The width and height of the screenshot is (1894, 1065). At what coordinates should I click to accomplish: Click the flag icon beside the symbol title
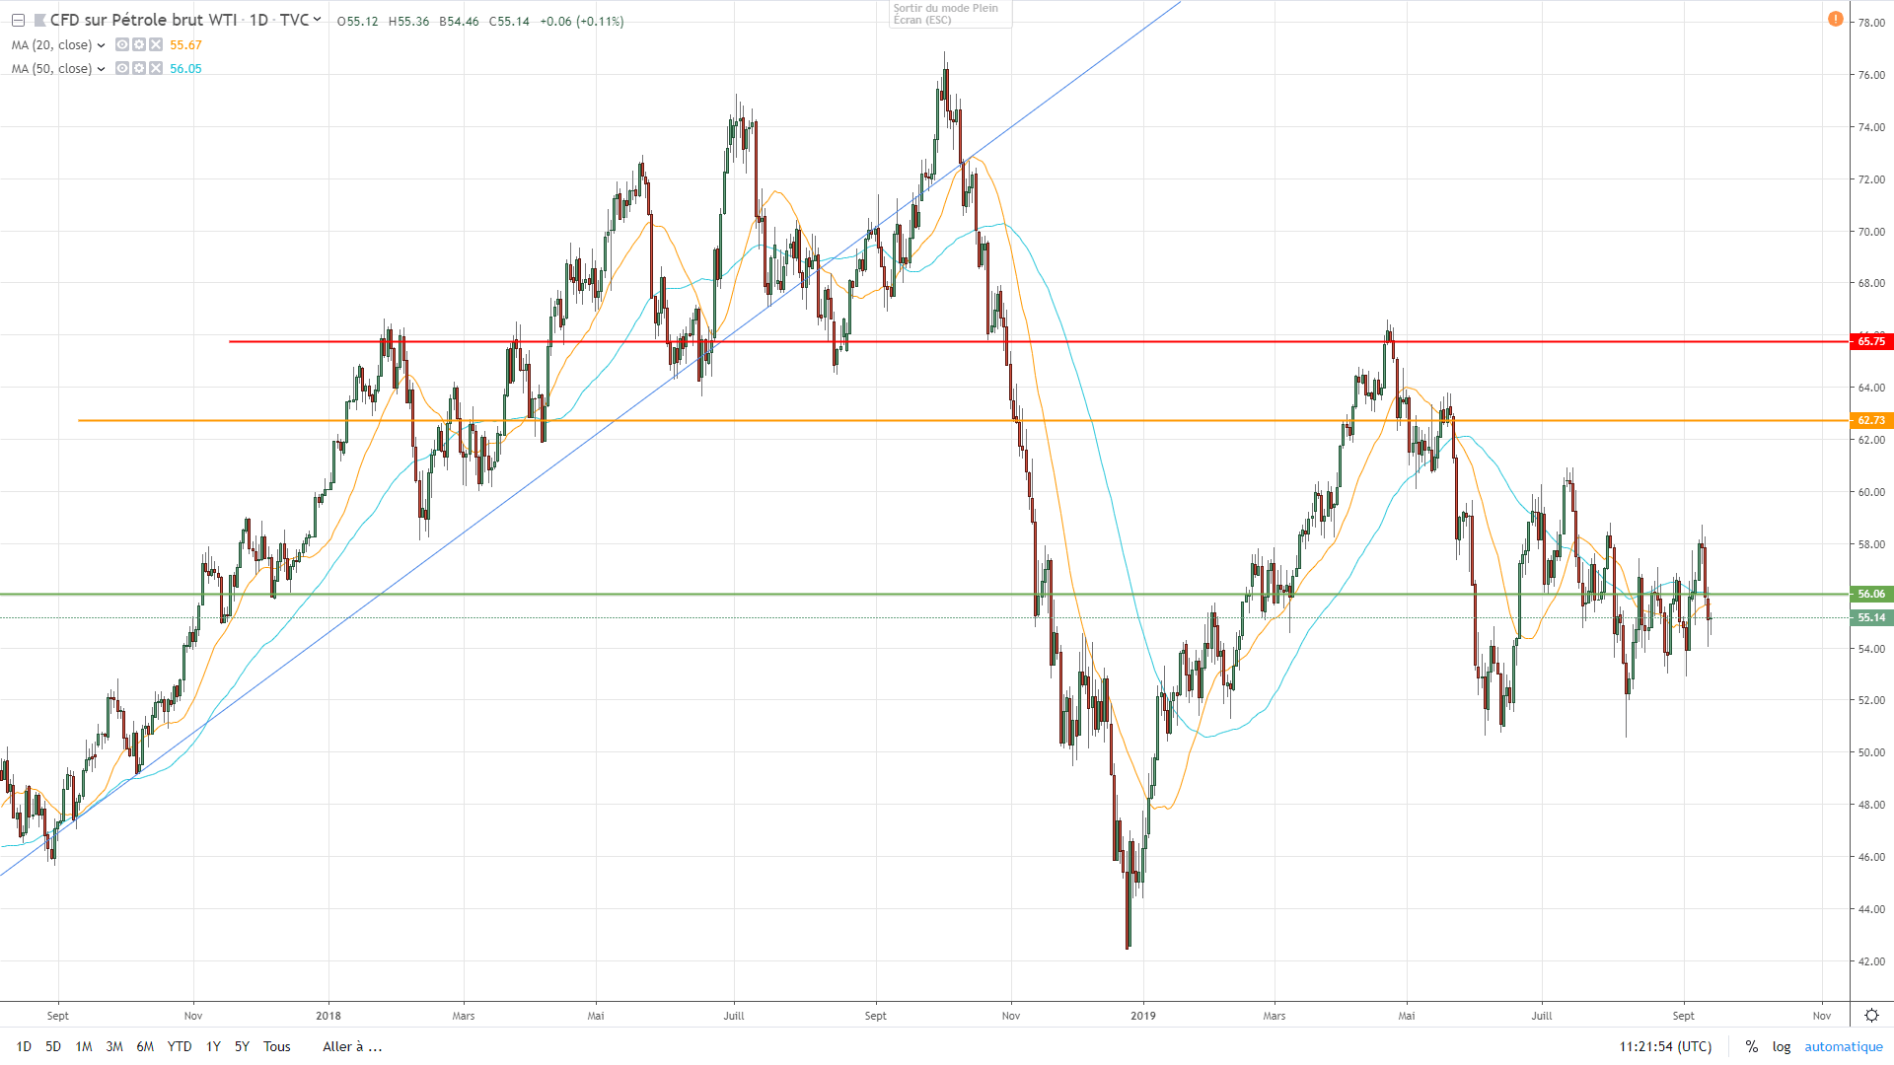tap(39, 21)
